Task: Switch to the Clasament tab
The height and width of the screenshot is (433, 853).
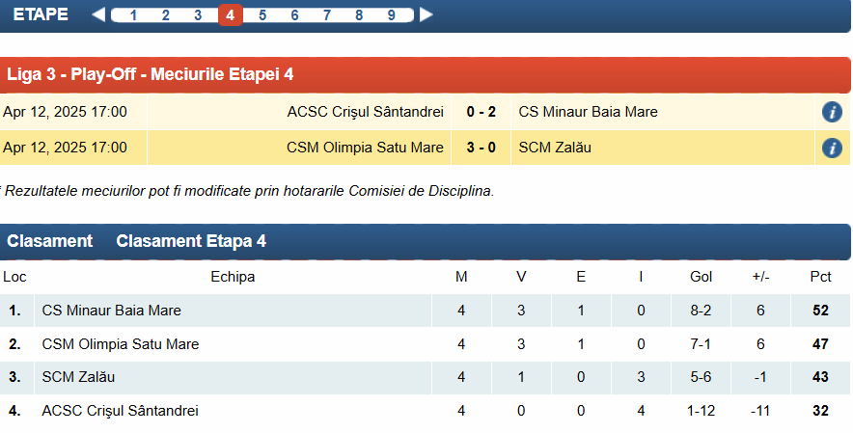Action: pyautogui.click(x=49, y=241)
